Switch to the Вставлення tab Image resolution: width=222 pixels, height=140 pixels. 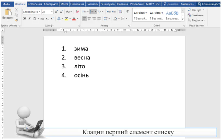(x=35, y=4)
